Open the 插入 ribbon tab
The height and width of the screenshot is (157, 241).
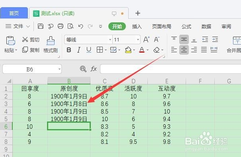137,26
